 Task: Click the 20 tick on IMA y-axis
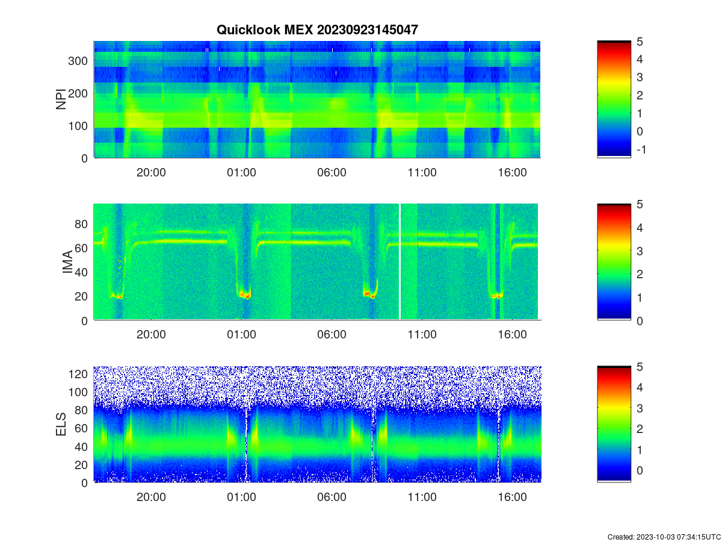(82, 296)
